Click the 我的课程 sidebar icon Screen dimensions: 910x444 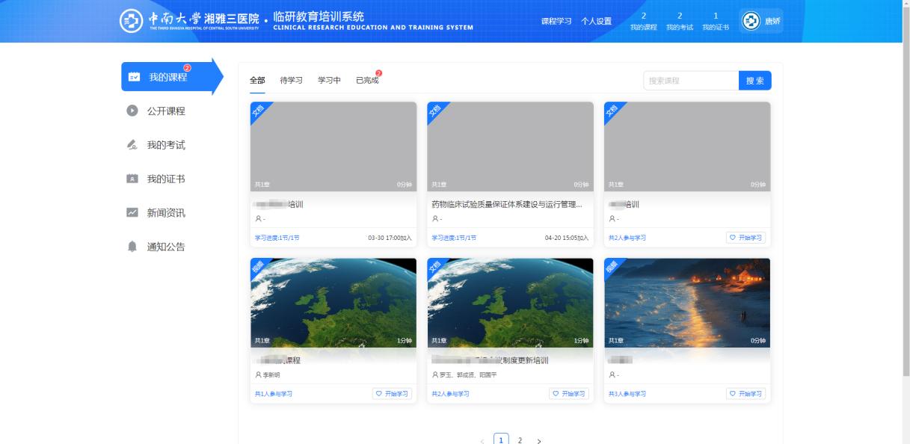point(134,77)
